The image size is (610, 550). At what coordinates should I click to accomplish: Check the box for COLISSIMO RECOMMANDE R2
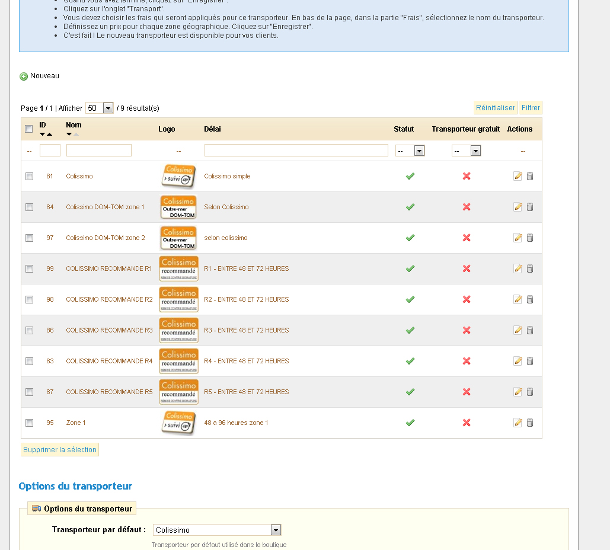(29, 299)
